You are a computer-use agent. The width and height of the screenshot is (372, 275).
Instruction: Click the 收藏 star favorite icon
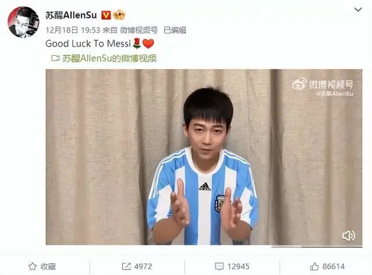click(33, 266)
